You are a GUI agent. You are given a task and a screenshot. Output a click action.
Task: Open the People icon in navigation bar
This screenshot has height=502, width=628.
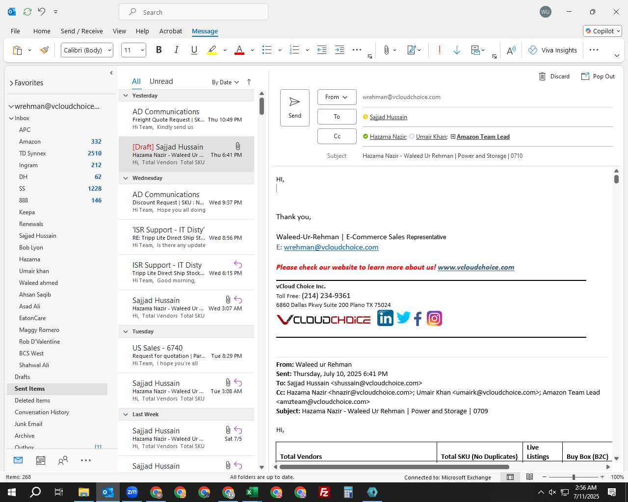tap(63, 460)
